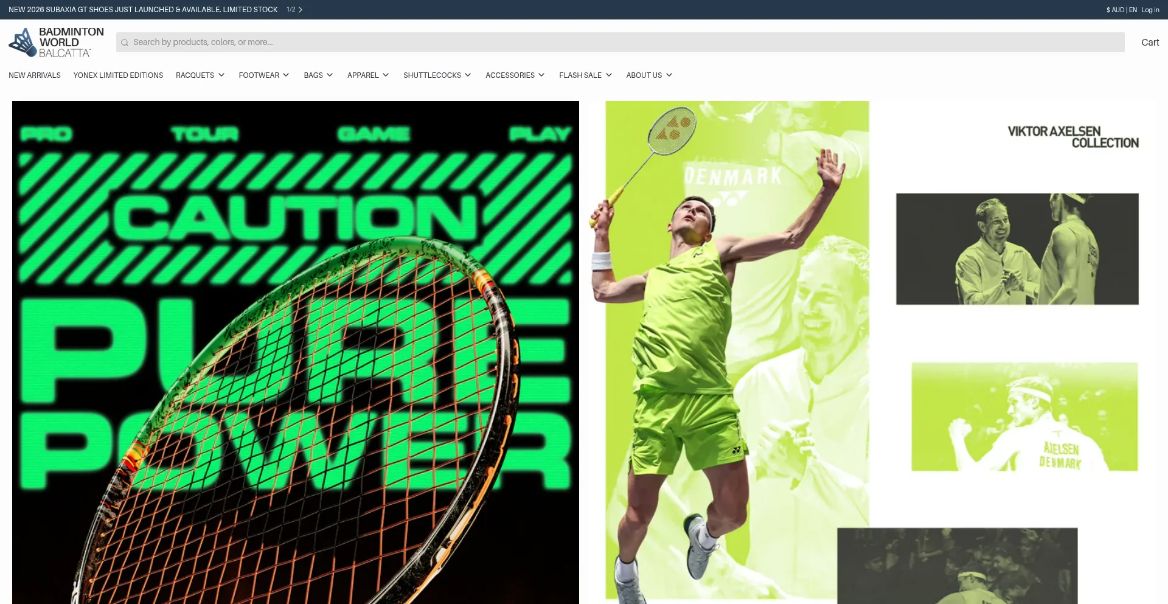
Task: Click the search magnifier icon
Action: 125,43
